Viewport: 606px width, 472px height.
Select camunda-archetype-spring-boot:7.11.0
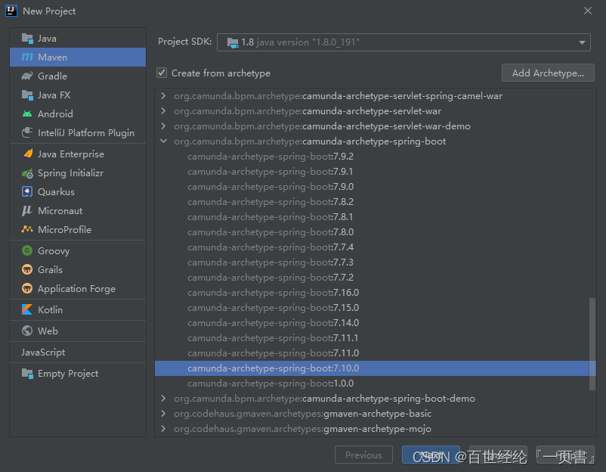(274, 352)
